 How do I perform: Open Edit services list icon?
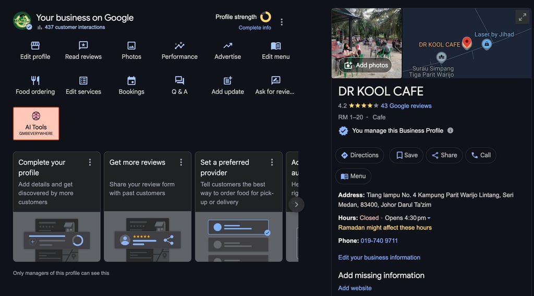(x=83, y=81)
